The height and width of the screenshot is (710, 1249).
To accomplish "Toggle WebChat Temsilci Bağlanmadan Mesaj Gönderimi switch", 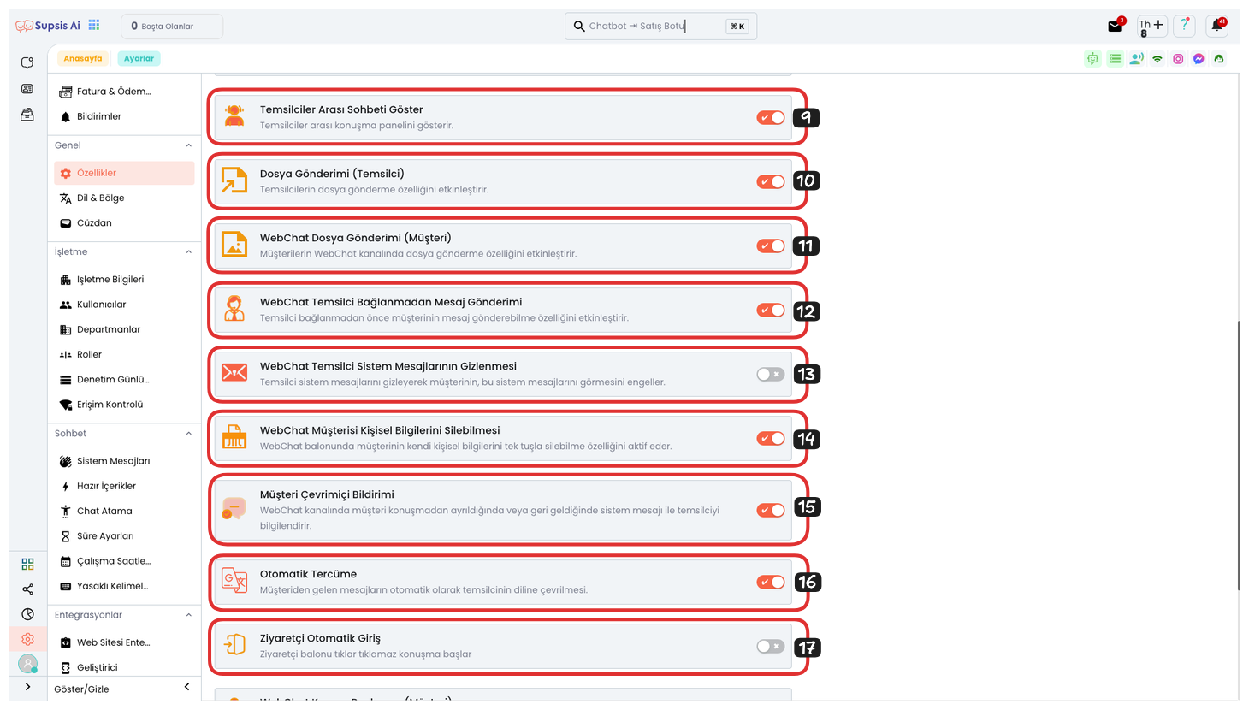I will tap(771, 310).
